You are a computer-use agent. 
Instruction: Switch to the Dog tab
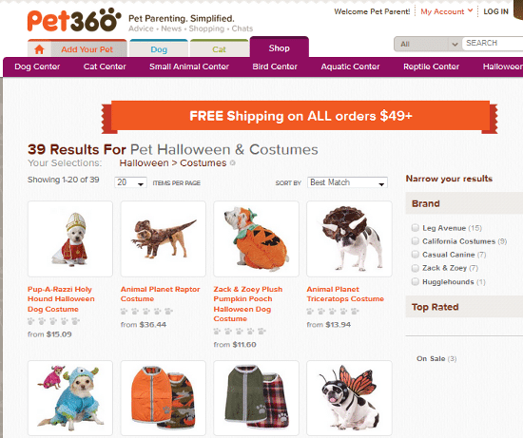click(x=159, y=49)
